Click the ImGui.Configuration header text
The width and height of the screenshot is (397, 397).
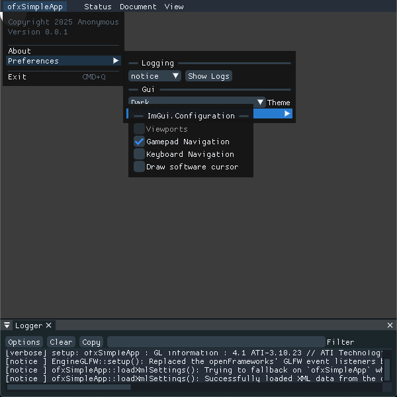191,116
